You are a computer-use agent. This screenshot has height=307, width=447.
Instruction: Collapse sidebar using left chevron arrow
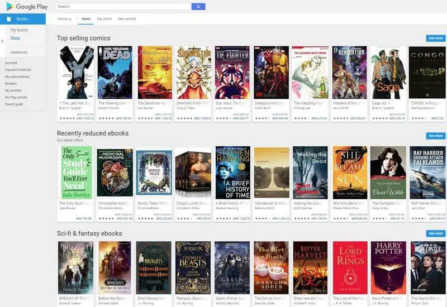click(3, 41)
